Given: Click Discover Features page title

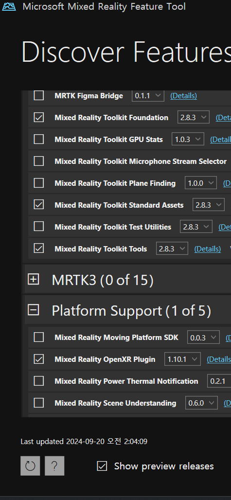Looking at the screenshot, I should tap(126, 52).
